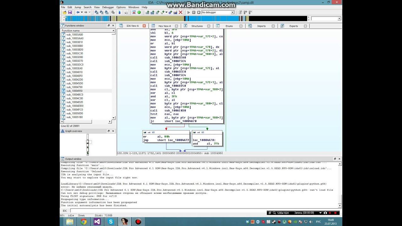This screenshot has height=226, width=402.
Task: Open File Explorer from taskbar
Action: (70, 222)
